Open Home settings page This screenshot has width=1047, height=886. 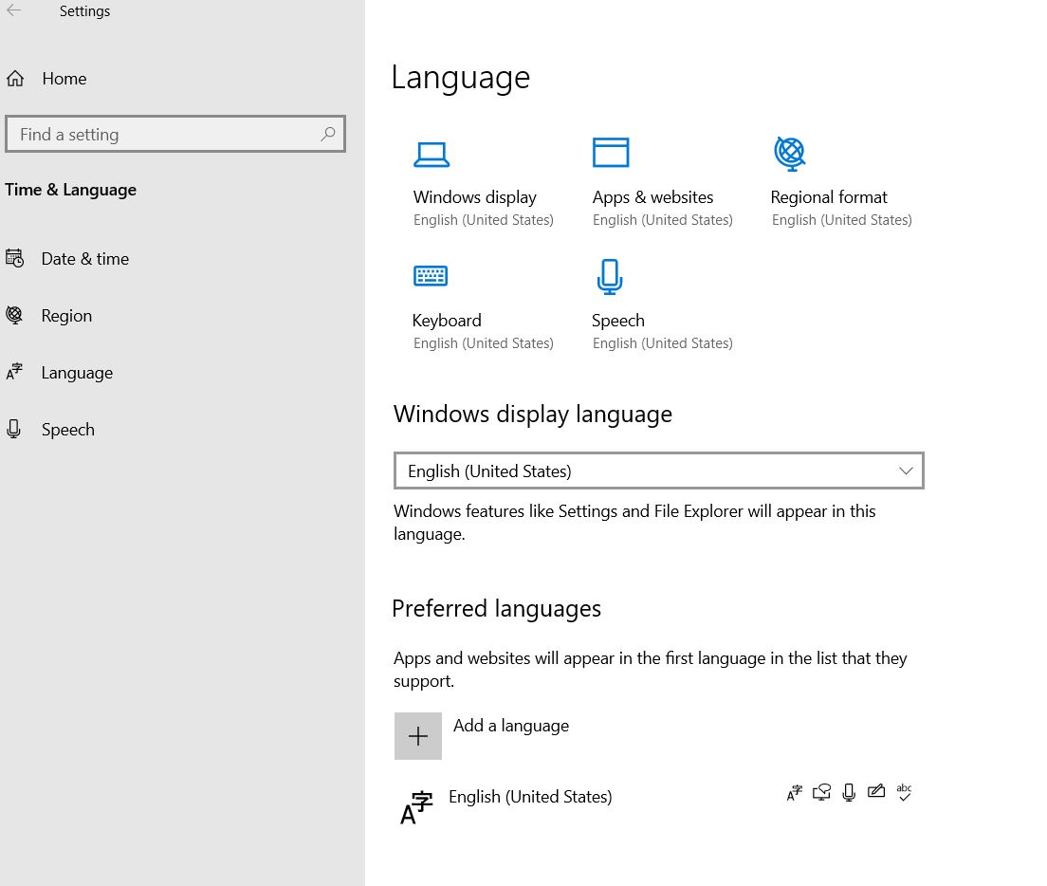coord(64,79)
